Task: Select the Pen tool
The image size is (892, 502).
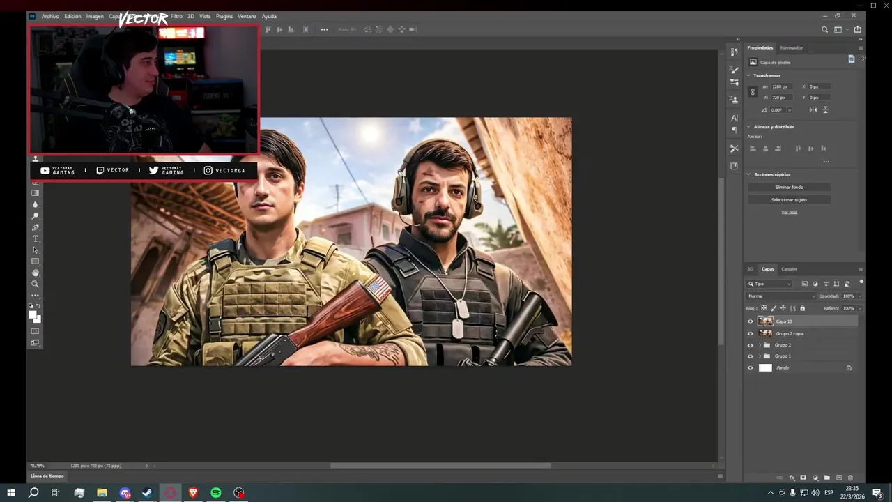Action: [35, 227]
